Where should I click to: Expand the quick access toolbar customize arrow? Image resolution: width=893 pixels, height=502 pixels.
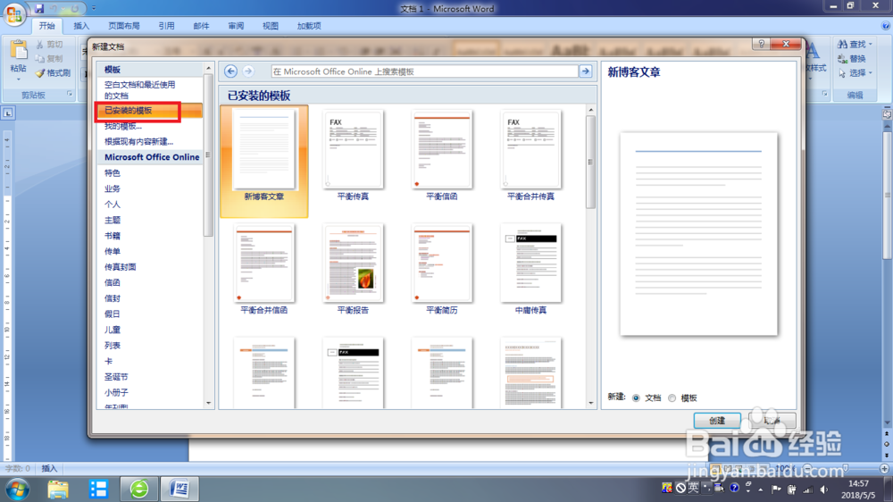[94, 9]
